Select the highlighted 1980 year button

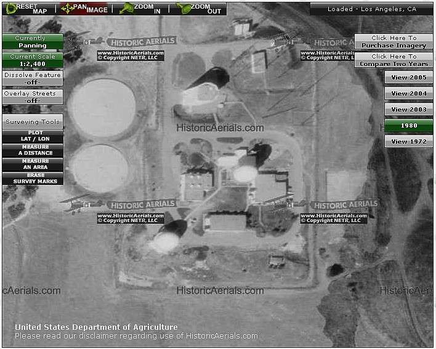408,125
